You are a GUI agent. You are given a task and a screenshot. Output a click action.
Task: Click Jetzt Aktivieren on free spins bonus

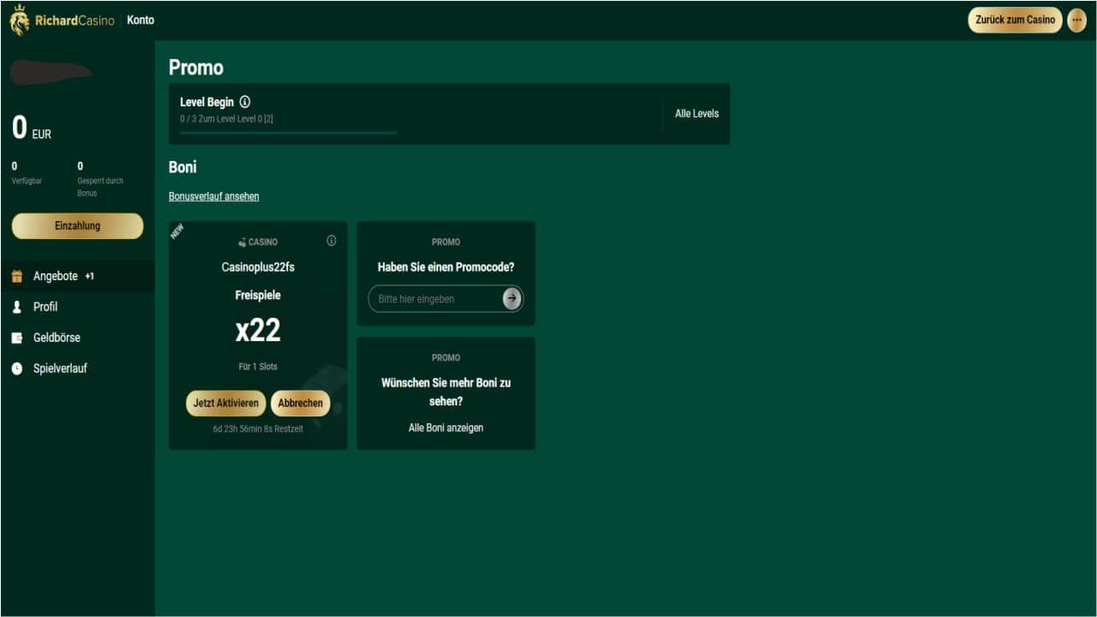pyautogui.click(x=225, y=403)
